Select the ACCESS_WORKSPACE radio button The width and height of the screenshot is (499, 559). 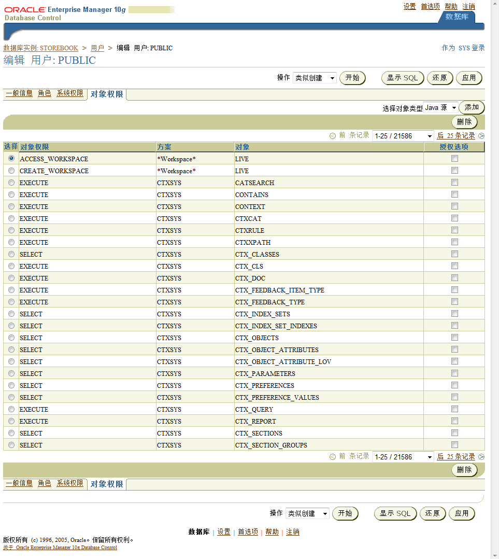[x=11, y=158]
